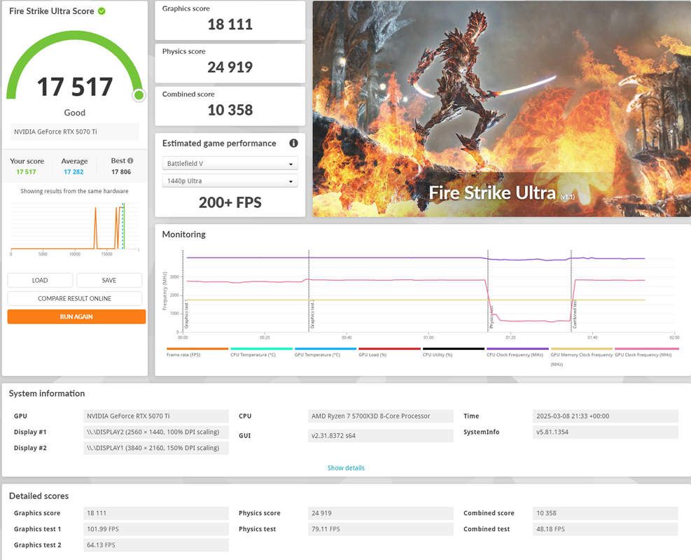Click the SystemInfo version v5.81.1354
Screen dimensions: 691x560
606,432
